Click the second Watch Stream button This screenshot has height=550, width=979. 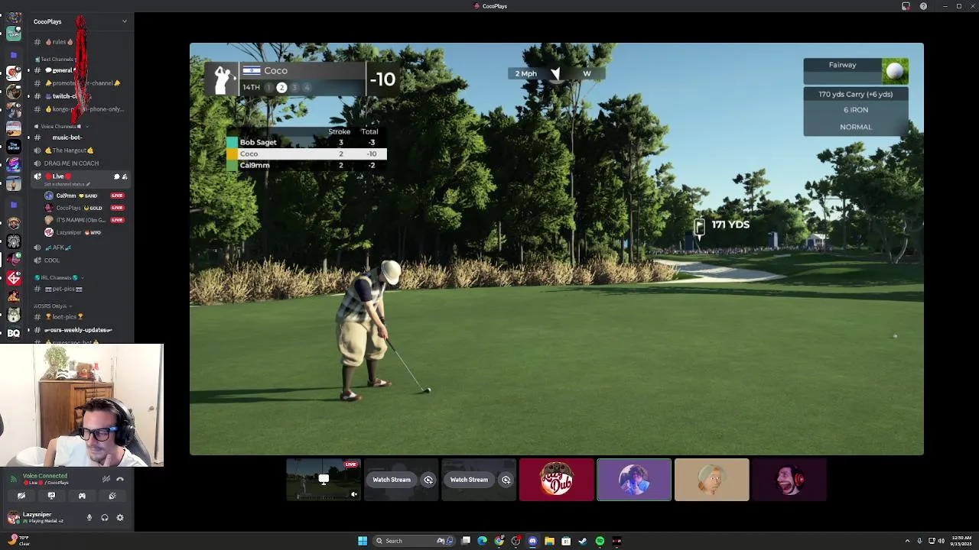(469, 480)
